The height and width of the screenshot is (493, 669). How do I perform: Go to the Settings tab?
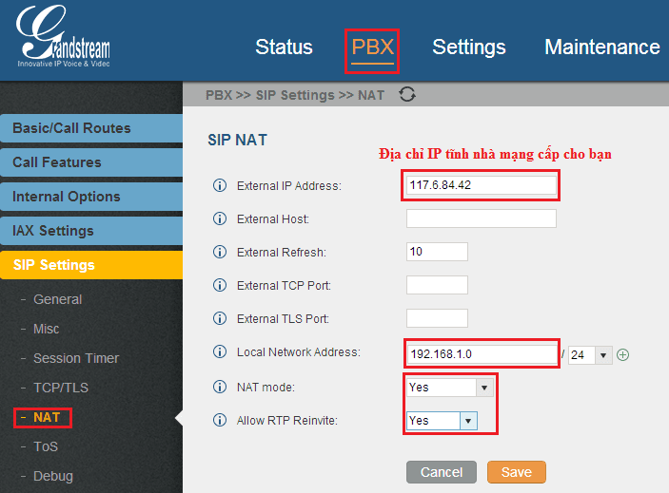click(x=469, y=47)
